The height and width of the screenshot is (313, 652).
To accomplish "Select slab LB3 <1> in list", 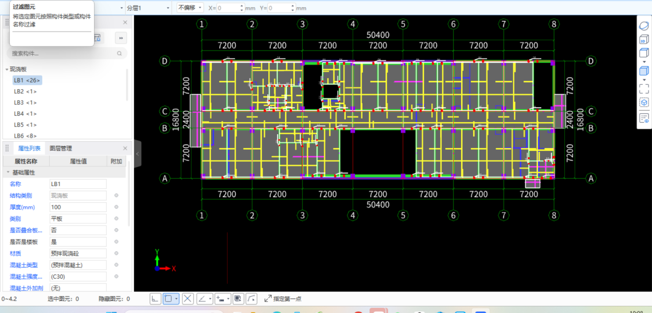I will [x=25, y=102].
